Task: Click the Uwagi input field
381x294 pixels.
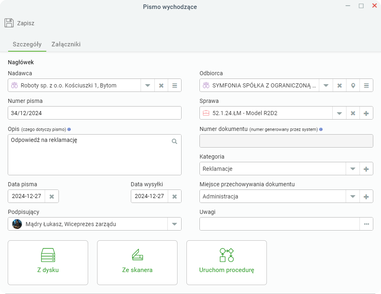Action: [279, 224]
